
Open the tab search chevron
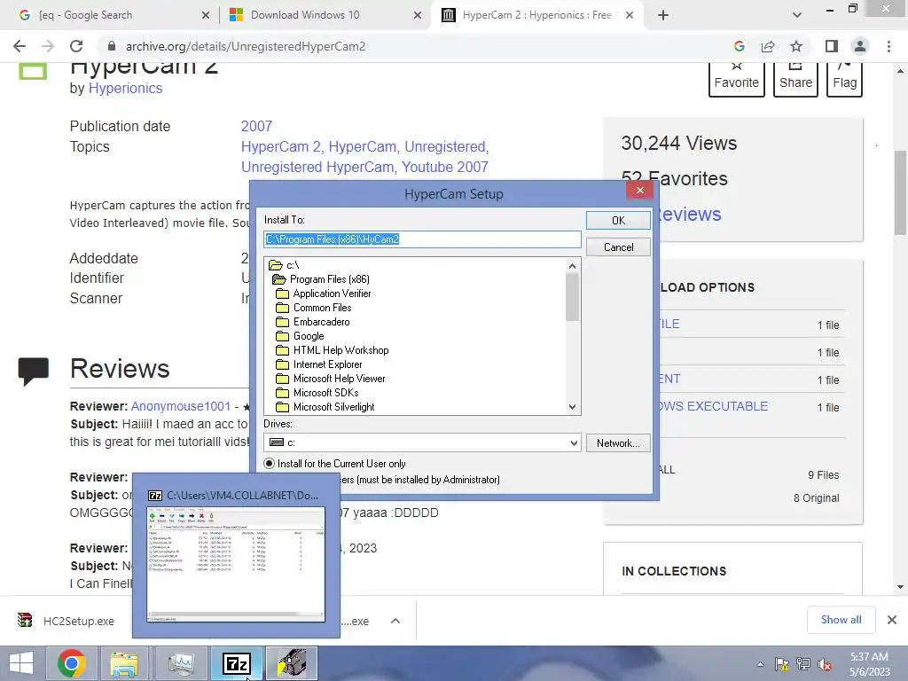point(797,15)
